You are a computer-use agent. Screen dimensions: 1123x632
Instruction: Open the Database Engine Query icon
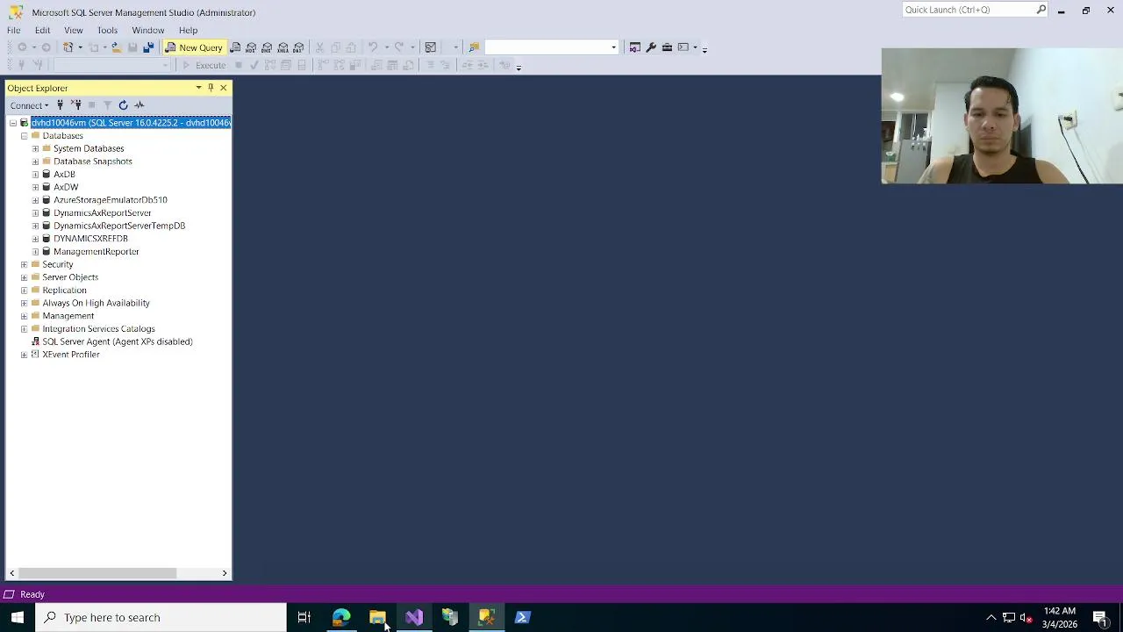tap(235, 47)
